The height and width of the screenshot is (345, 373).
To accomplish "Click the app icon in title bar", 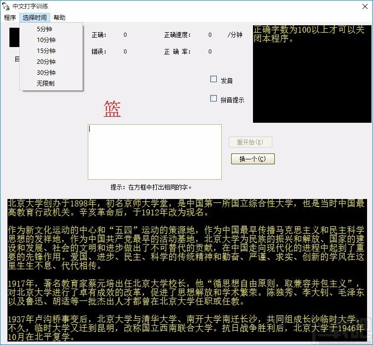I will coord(6,6).
